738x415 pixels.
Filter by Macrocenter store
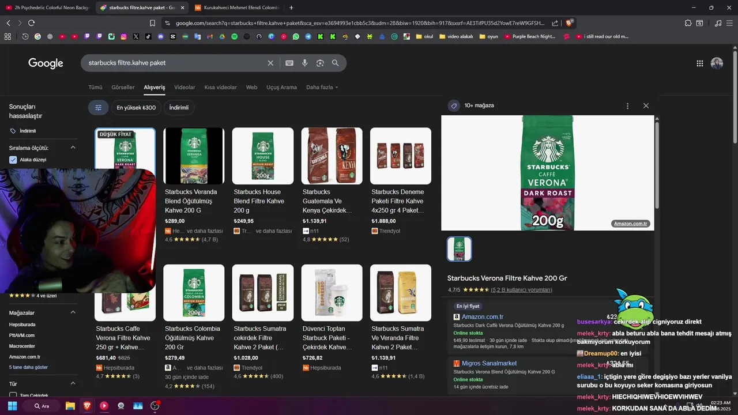click(x=22, y=346)
